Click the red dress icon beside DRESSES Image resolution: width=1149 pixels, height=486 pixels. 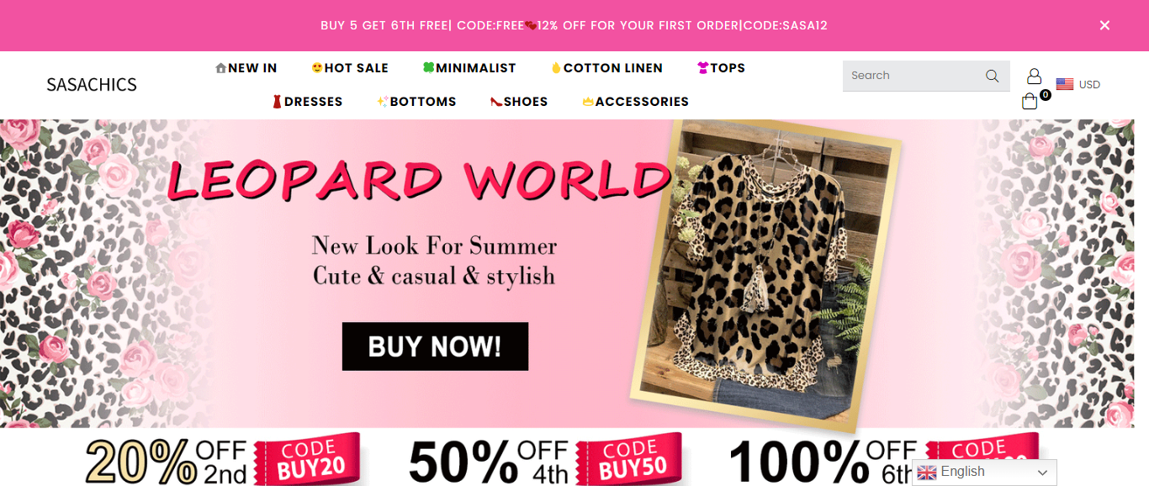277,102
